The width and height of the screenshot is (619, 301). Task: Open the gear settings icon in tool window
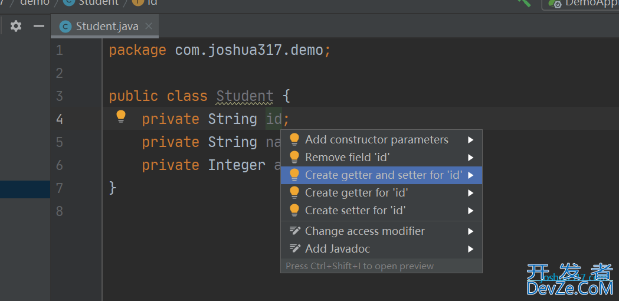[16, 26]
